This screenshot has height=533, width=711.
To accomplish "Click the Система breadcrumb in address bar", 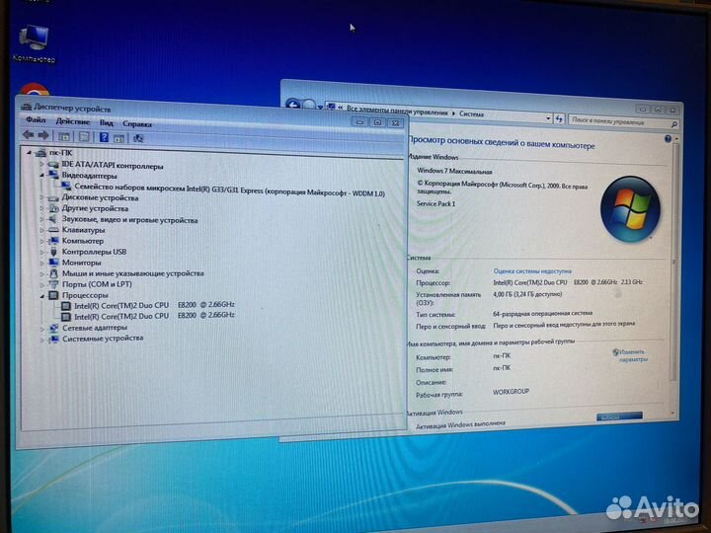I will 471,114.
